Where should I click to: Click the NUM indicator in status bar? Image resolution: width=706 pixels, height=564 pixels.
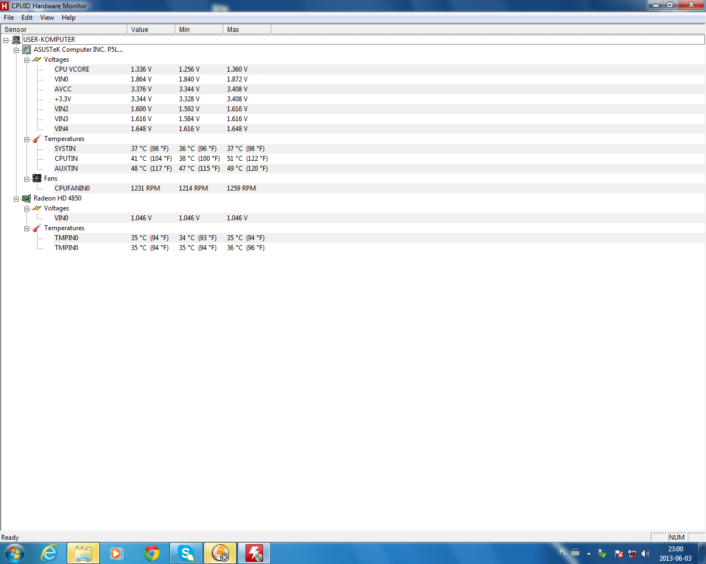pyautogui.click(x=677, y=538)
